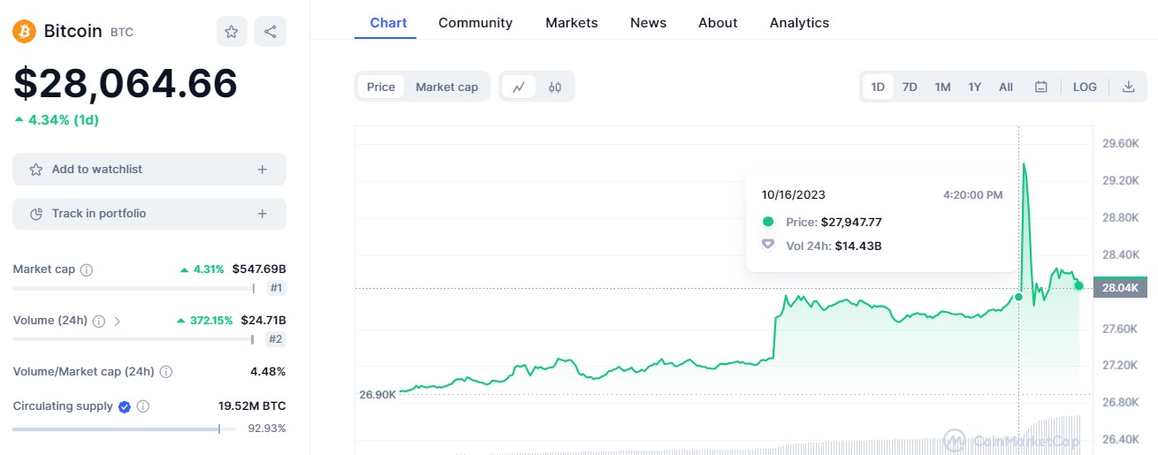Image resolution: width=1158 pixels, height=455 pixels.
Task: Click the circulating supply progress bar
Action: click(x=124, y=428)
